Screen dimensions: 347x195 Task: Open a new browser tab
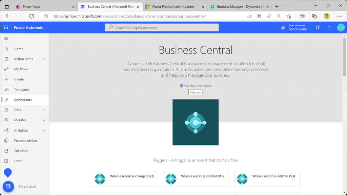pyautogui.click(x=277, y=7)
